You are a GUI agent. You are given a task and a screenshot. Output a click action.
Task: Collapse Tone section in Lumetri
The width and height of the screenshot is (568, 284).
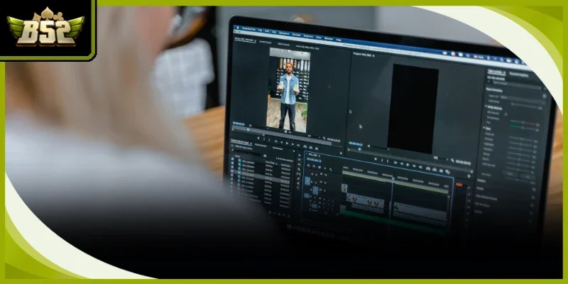coord(484,128)
